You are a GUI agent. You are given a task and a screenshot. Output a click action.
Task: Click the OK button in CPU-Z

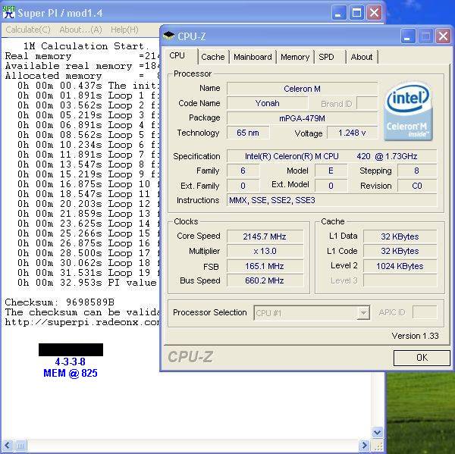tap(422, 358)
